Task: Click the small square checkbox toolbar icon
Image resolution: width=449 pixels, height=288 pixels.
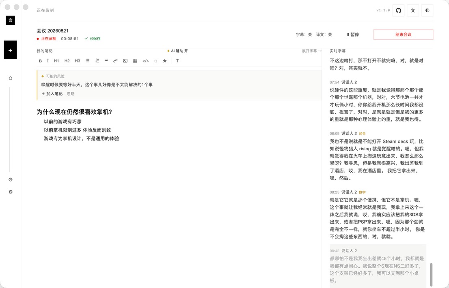Action: click(156, 61)
